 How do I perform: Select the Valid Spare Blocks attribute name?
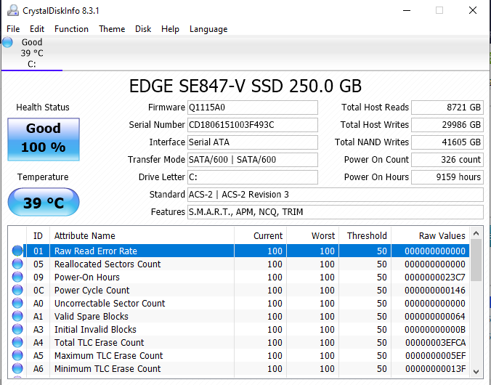pos(92,317)
